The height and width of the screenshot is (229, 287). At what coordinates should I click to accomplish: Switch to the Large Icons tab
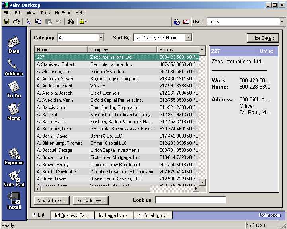click(x=114, y=215)
